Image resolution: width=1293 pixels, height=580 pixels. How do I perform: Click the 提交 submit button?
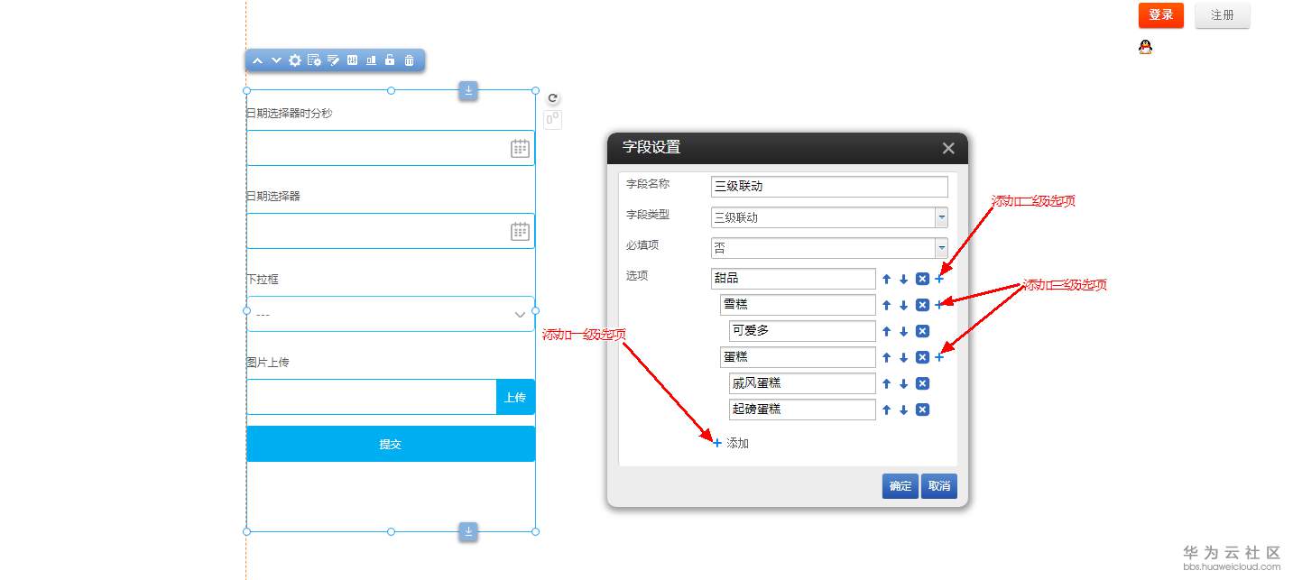(391, 444)
